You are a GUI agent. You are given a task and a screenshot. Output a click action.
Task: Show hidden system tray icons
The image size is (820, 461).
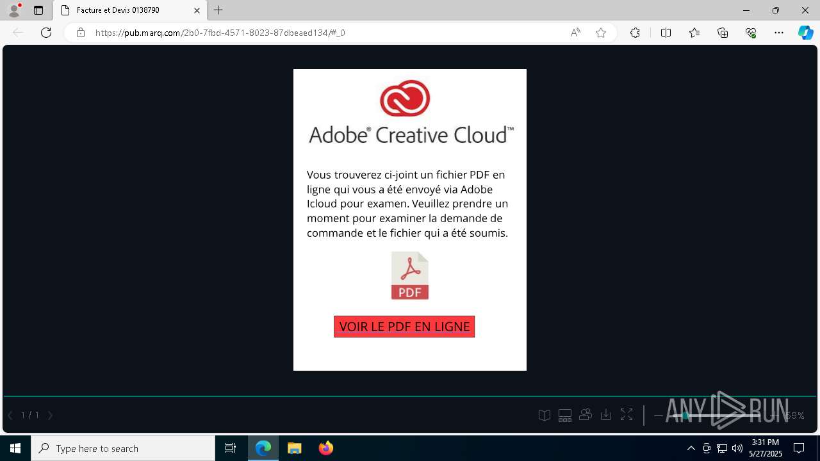point(691,448)
